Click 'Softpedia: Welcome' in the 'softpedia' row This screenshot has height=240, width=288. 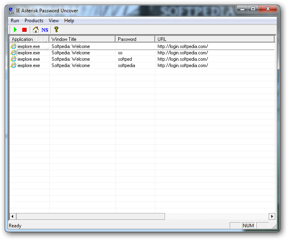[71, 65]
